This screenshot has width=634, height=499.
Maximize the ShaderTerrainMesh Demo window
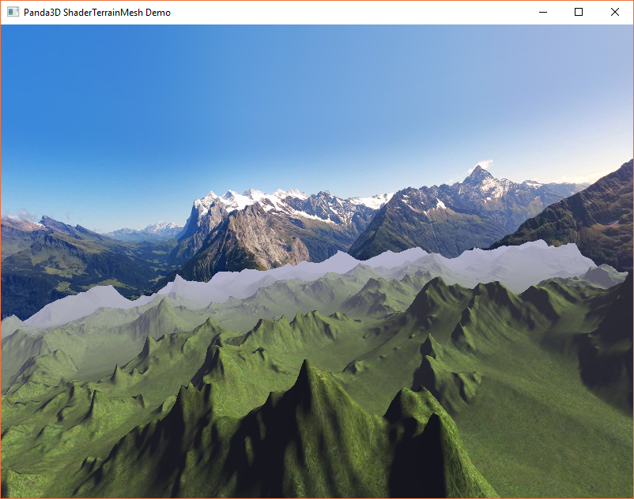point(579,13)
